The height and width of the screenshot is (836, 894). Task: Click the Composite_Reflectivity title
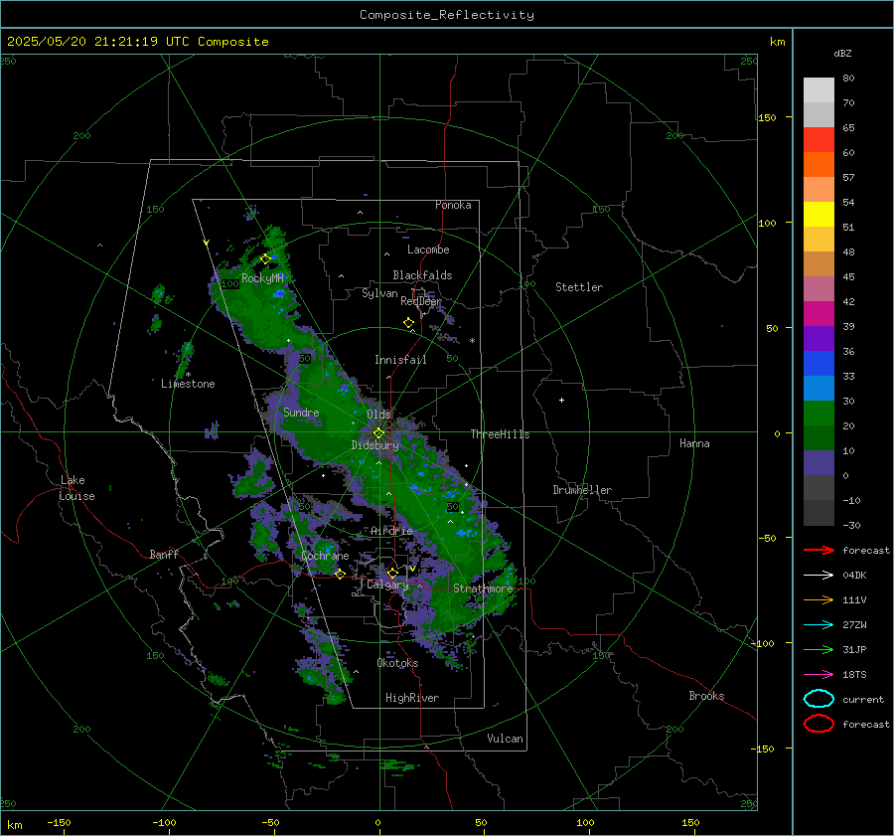tap(447, 15)
